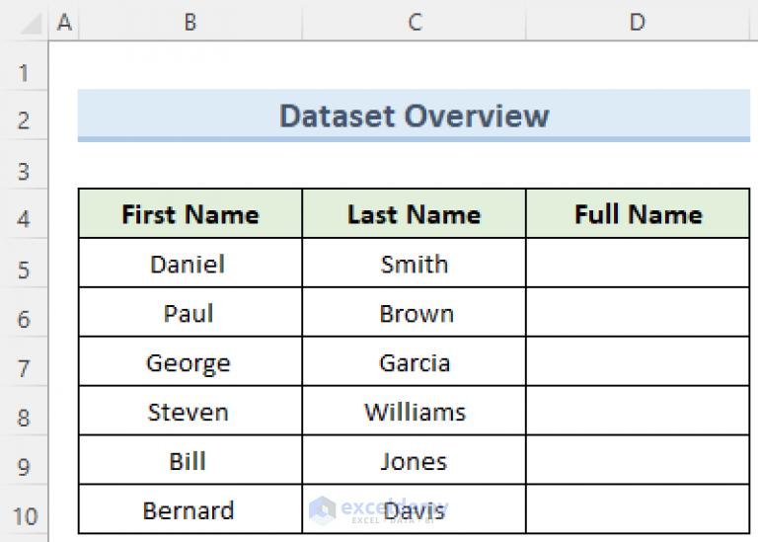The height and width of the screenshot is (542, 758).
Task: Select the cell containing Williams
Action: coord(415,412)
